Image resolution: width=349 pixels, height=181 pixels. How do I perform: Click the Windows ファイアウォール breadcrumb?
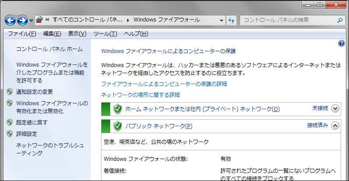point(167,20)
